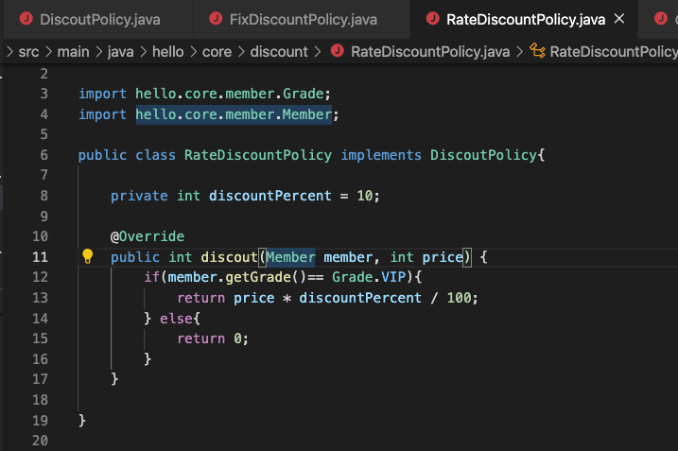Image resolution: width=678 pixels, height=451 pixels.
Task: Click the 'implements' keyword on line 6
Action: [x=381, y=155]
